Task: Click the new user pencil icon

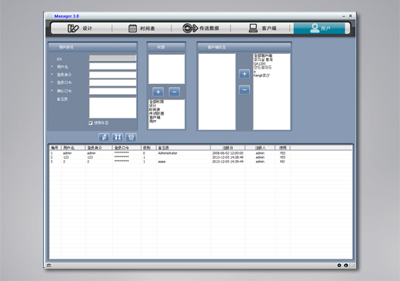Action: pos(104,137)
